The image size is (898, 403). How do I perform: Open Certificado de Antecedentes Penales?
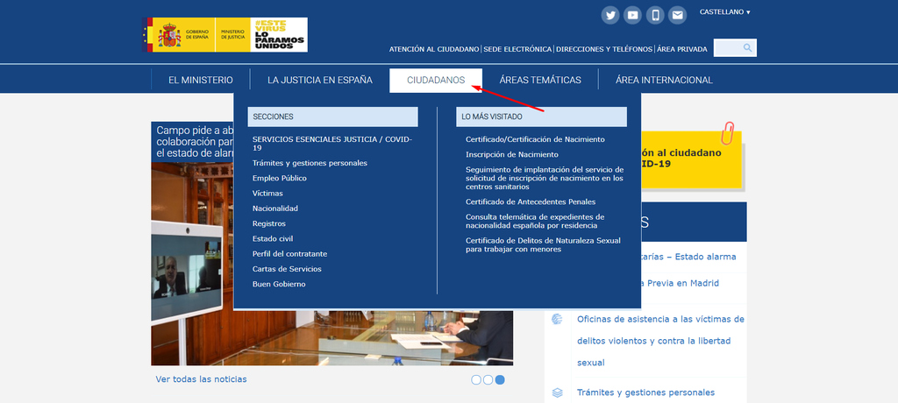[531, 201]
